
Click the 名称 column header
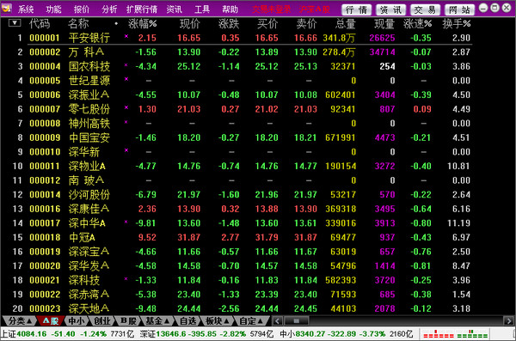point(78,24)
